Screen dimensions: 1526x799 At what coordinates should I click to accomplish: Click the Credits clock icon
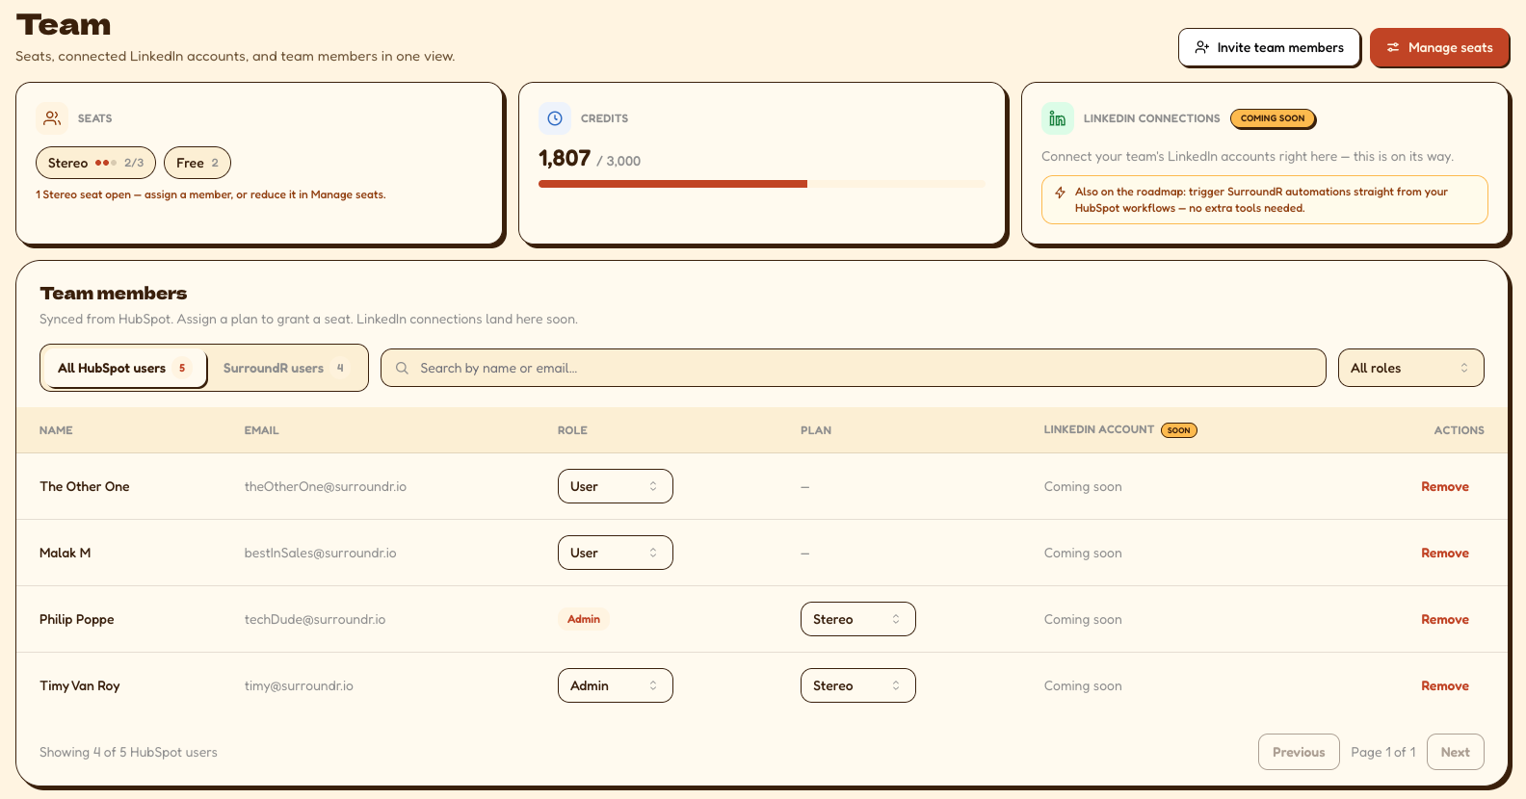[555, 118]
